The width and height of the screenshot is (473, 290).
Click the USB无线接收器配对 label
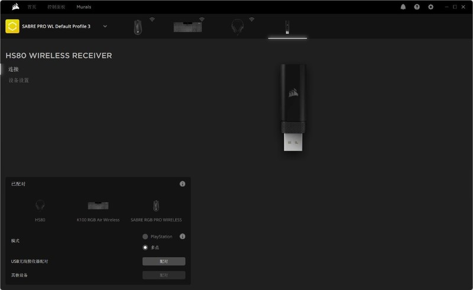pyautogui.click(x=30, y=262)
